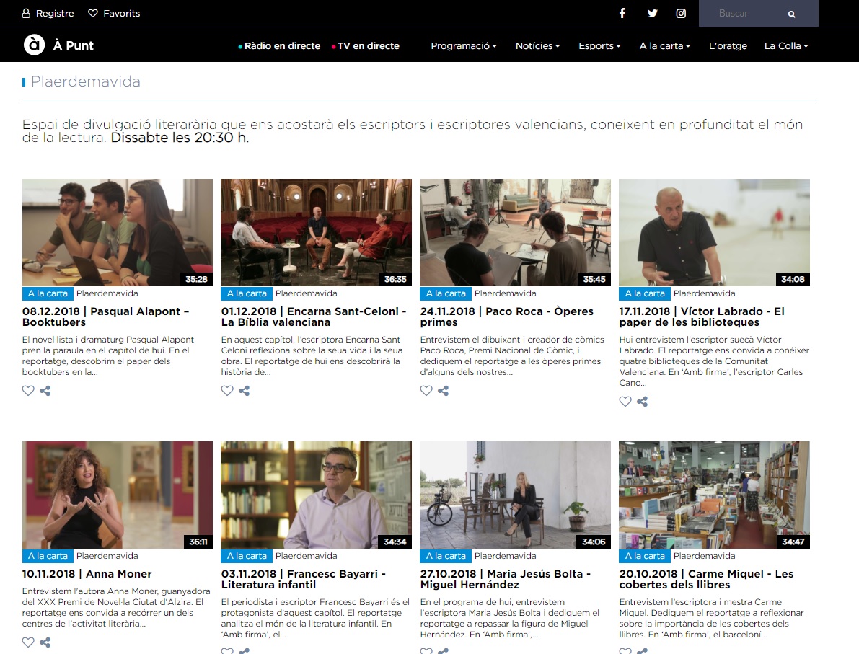859x654 pixels.
Task: Favorite the Anna Moner episode
Action: (x=28, y=642)
